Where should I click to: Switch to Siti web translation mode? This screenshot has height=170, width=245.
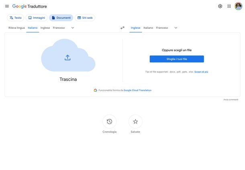85,18
